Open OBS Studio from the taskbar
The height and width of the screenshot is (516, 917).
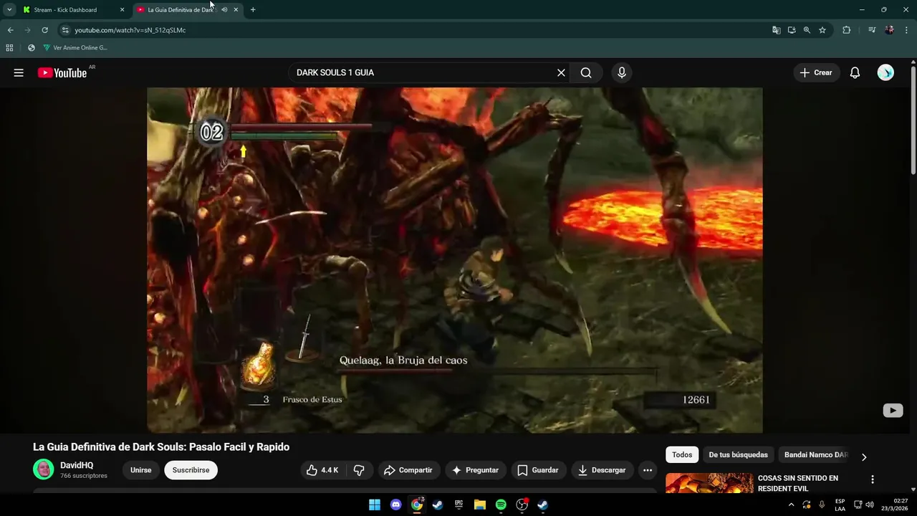(522, 505)
